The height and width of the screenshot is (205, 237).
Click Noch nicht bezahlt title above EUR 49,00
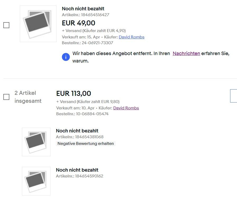coord(83,9)
